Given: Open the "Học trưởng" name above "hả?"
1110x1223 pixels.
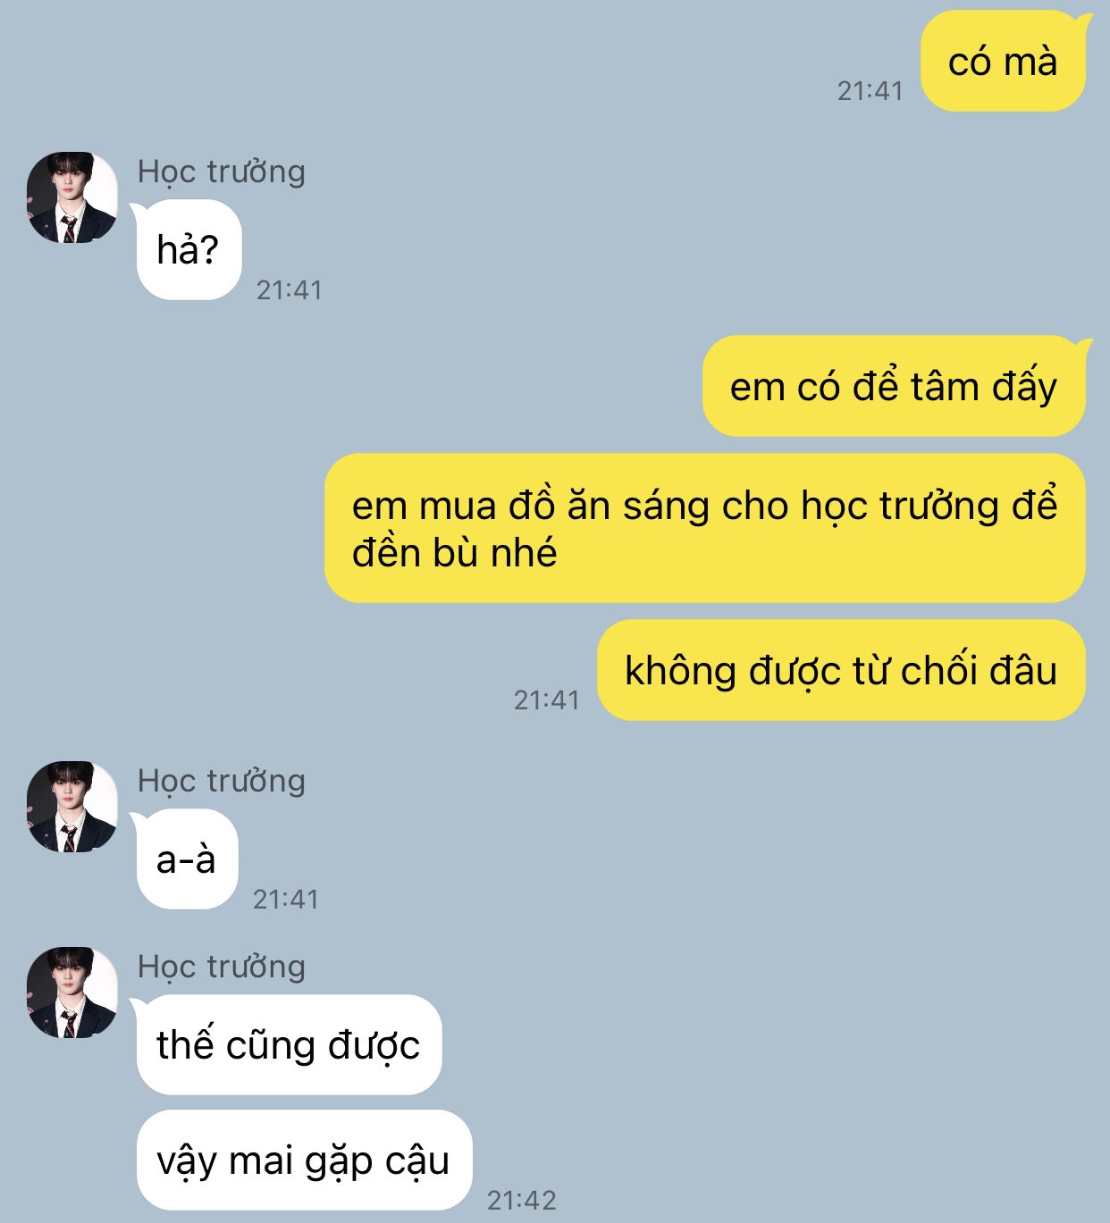Looking at the screenshot, I should click(222, 172).
